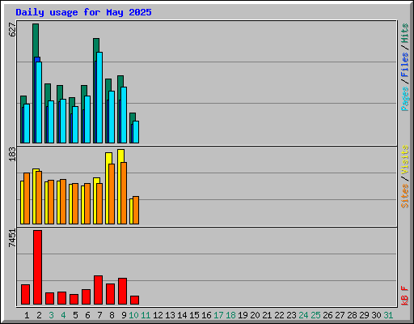Click day 10 on the x-axis

pyautogui.click(x=133, y=315)
